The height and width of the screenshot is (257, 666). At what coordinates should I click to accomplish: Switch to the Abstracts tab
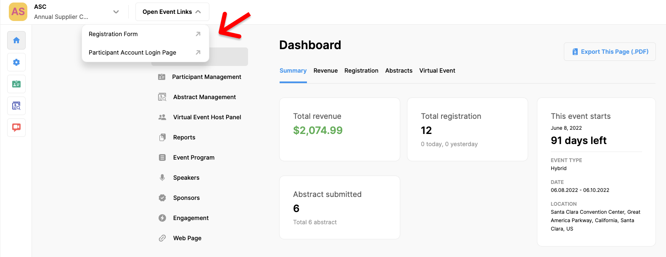[x=399, y=71]
